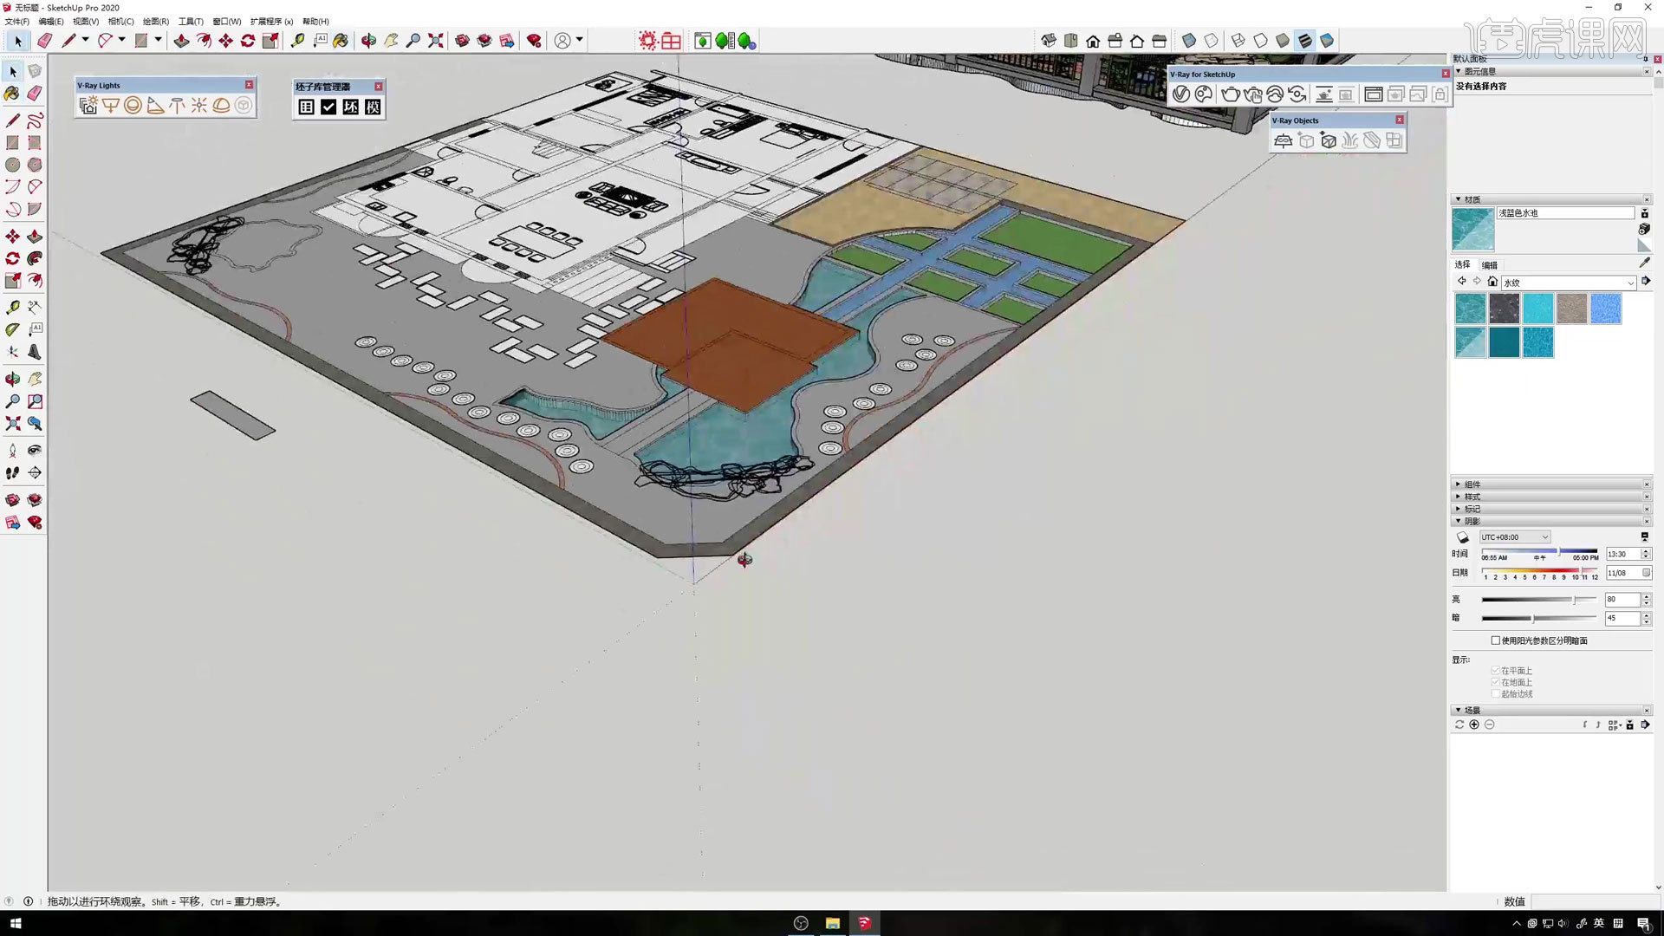The height and width of the screenshot is (936, 1664).
Task: Select the Tape Measure tool in top toolbar
Action: click(298, 41)
